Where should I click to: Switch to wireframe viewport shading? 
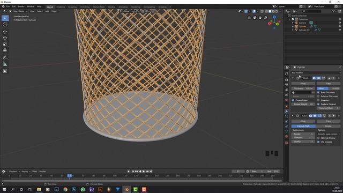pyautogui.click(x=266, y=11)
